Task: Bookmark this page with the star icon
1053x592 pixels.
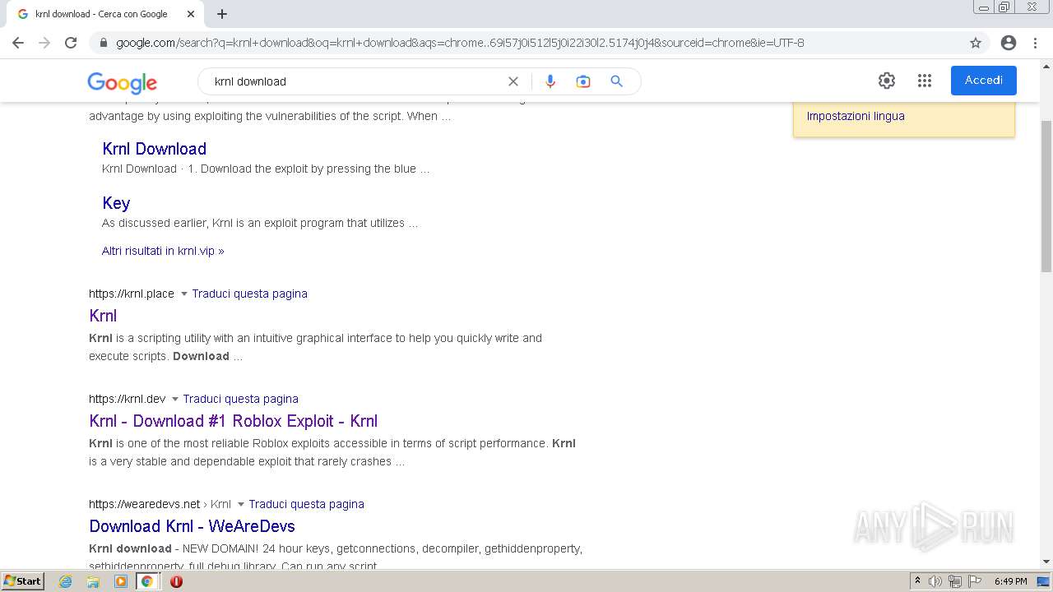Action: click(x=976, y=43)
